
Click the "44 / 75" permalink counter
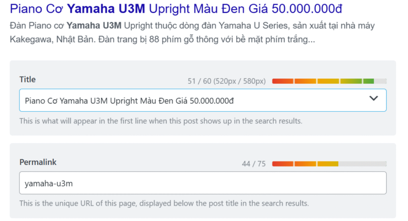pyautogui.click(x=253, y=164)
